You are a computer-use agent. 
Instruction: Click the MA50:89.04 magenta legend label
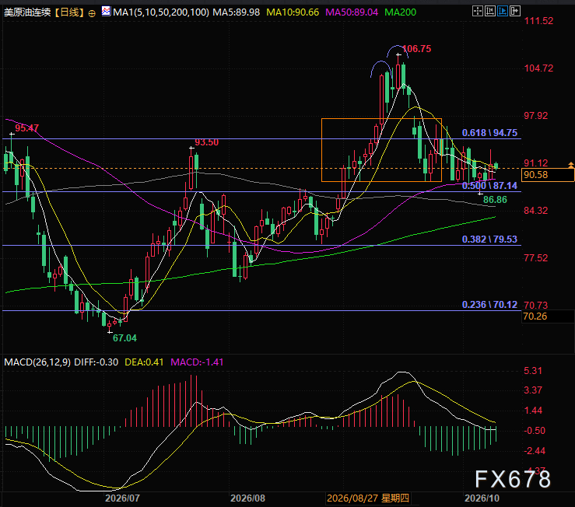(x=352, y=12)
